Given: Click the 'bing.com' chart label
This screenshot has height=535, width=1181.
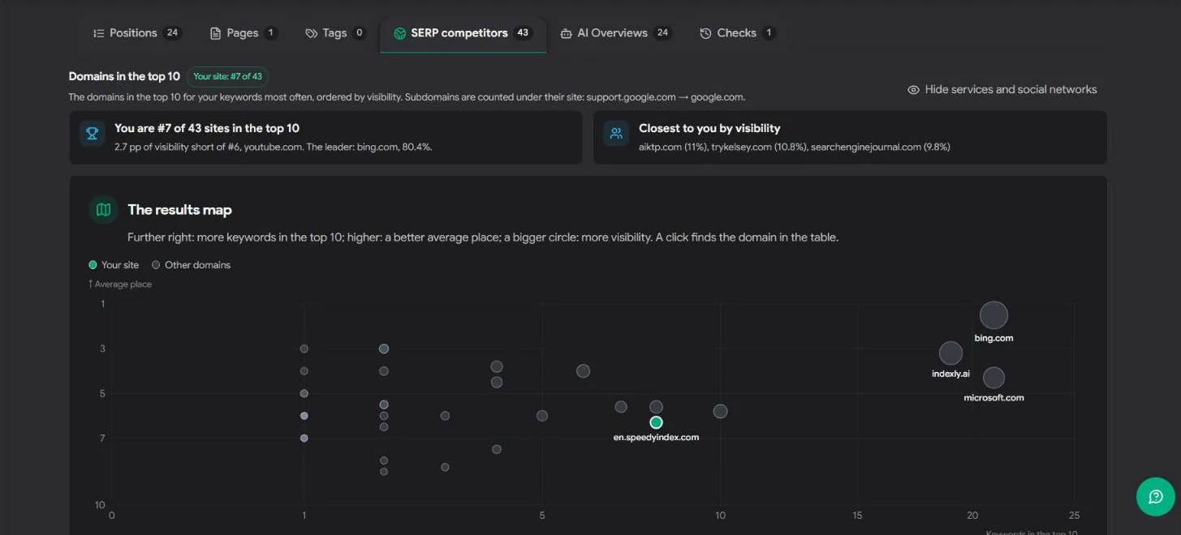Looking at the screenshot, I should point(994,338).
